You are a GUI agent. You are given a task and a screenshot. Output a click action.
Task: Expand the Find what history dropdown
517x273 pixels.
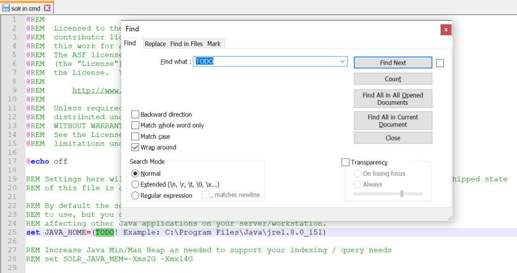tap(342, 61)
